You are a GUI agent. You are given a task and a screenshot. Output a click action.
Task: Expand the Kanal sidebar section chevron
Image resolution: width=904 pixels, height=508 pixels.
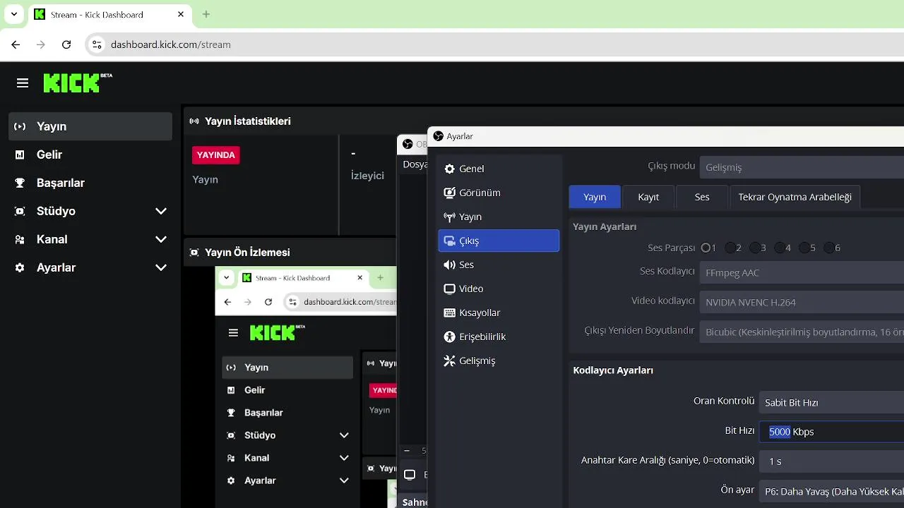pos(161,239)
